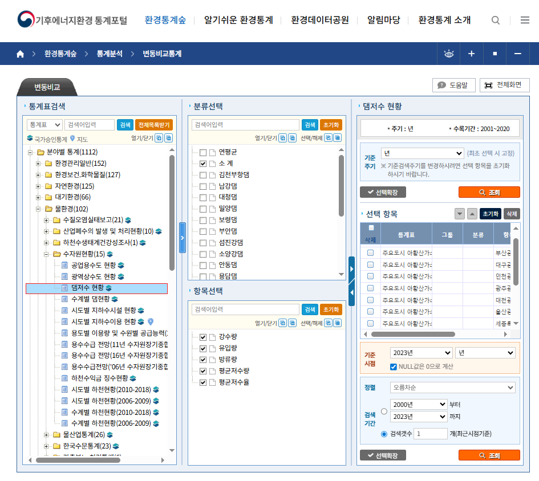Viewport: 539px width, 481px height.
Task: Open the hamburger menu in header
Action: click(525, 21)
